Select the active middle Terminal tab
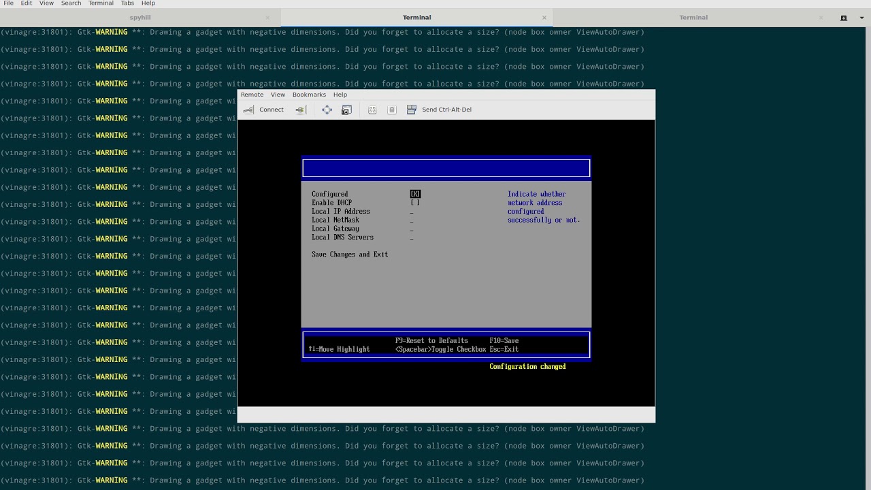The image size is (871, 490). point(416,18)
